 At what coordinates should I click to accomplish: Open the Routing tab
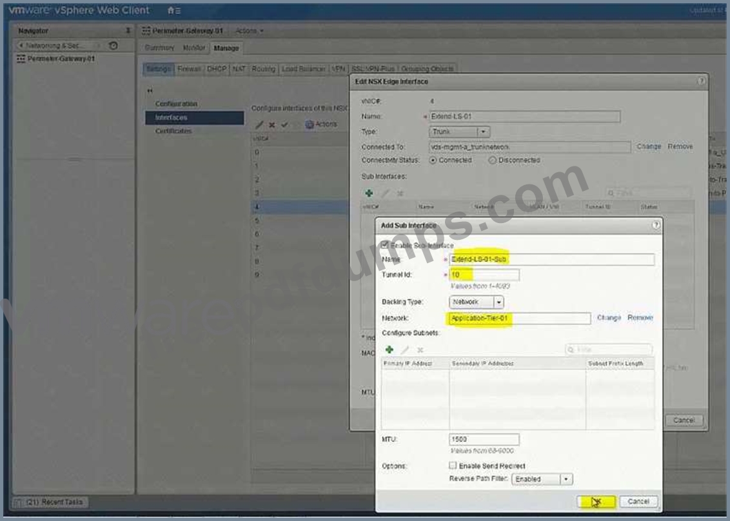pyautogui.click(x=264, y=69)
